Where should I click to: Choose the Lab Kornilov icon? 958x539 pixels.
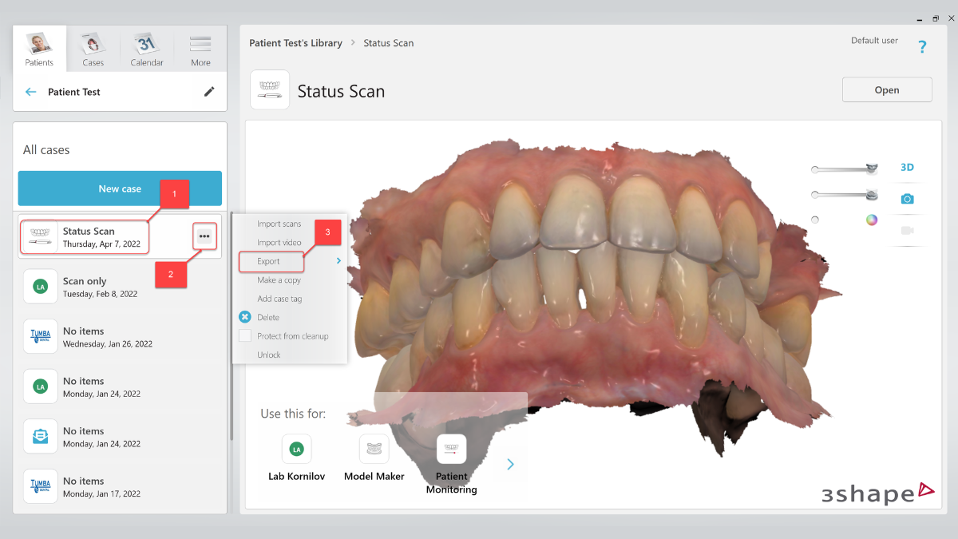point(297,450)
